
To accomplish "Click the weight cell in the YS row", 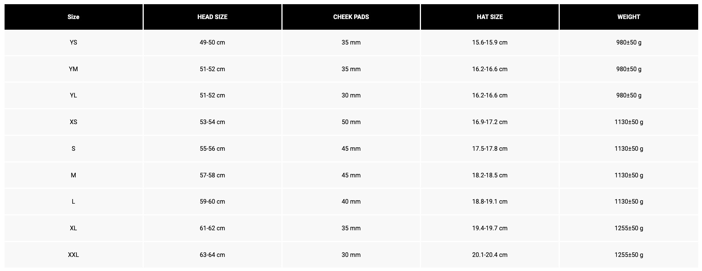I will tap(629, 42).
